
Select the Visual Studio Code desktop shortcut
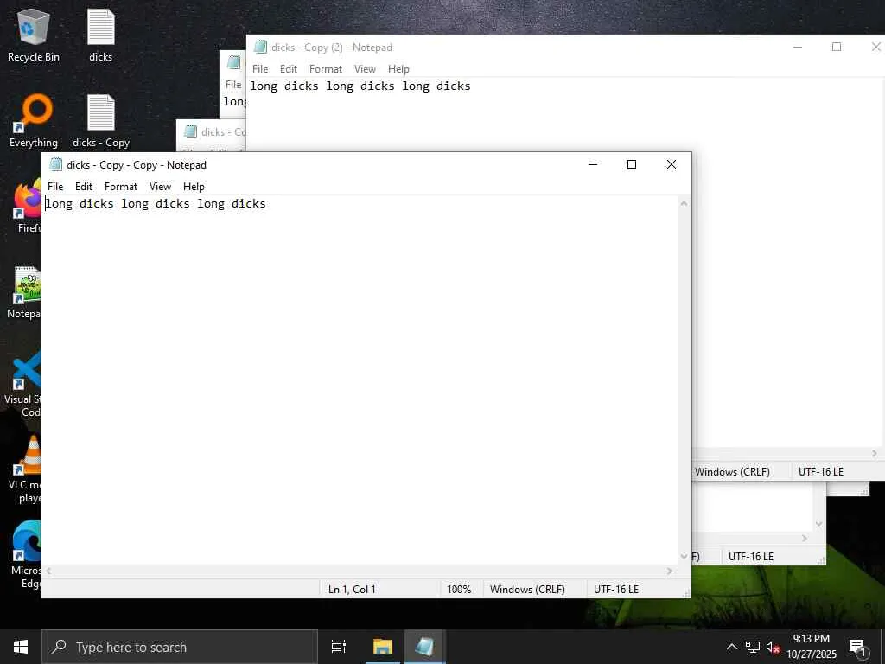click(x=23, y=384)
